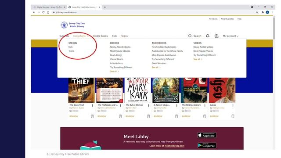The image size is (281, 158).
Task: Expand the My account dropdown
Action: tap(231, 36)
